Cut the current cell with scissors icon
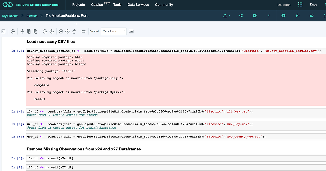Screen dimensions: 326x171 (x=22, y=31)
